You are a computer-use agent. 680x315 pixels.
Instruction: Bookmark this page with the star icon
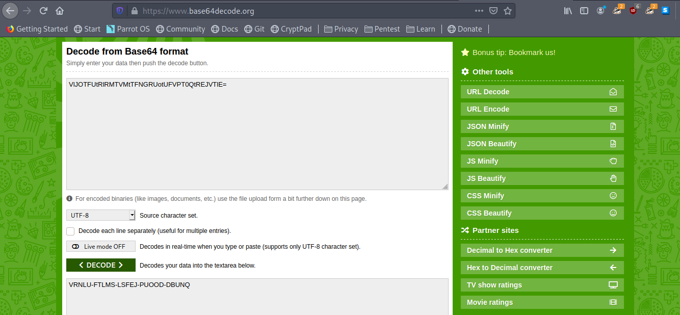coord(508,11)
